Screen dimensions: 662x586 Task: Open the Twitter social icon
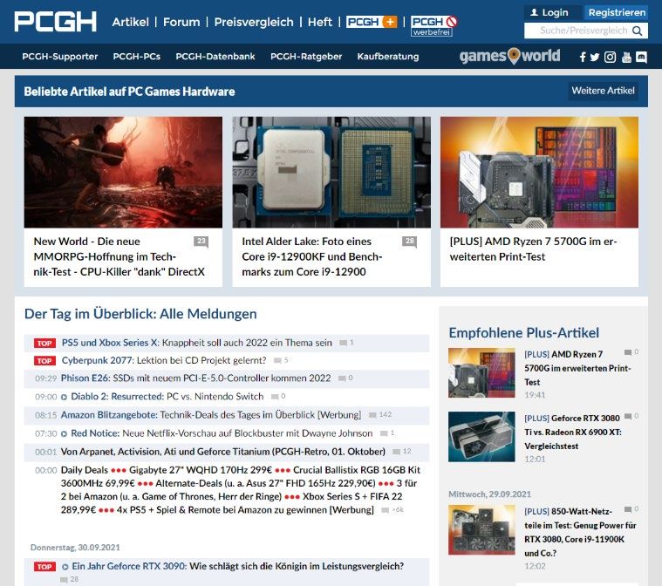(x=595, y=57)
